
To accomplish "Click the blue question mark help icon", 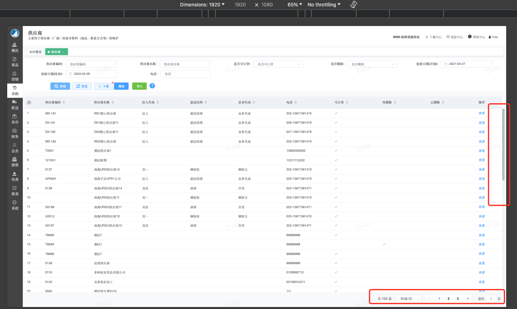I will click(152, 86).
